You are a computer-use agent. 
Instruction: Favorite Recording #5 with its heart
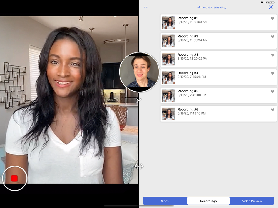[272, 92]
